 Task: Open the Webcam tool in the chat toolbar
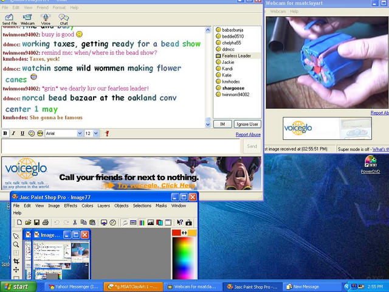click(27, 19)
